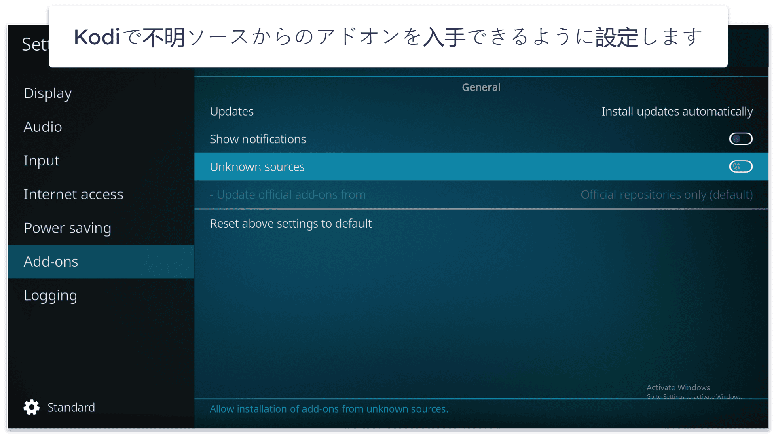Screen dimensions: 776x436
Task: Click the settings level gear icon
Action: click(32, 407)
